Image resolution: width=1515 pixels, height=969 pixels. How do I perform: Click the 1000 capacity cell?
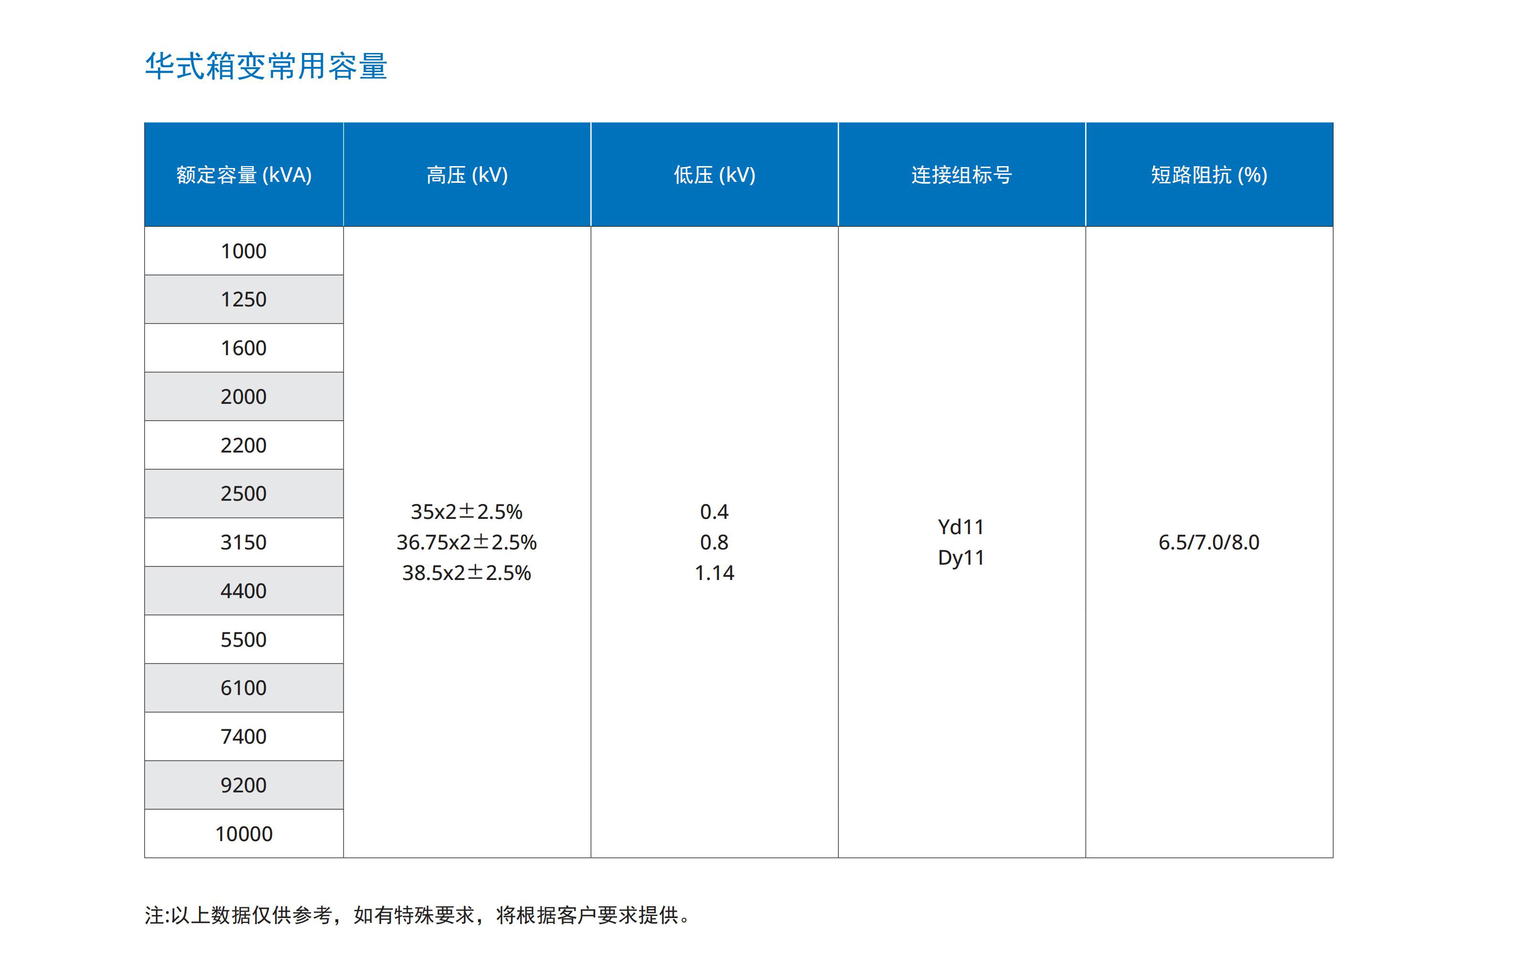pyautogui.click(x=244, y=251)
